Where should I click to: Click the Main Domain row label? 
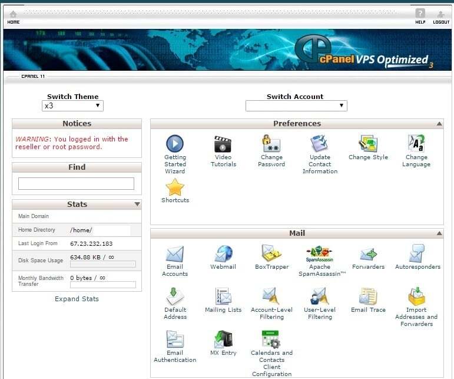(34, 216)
